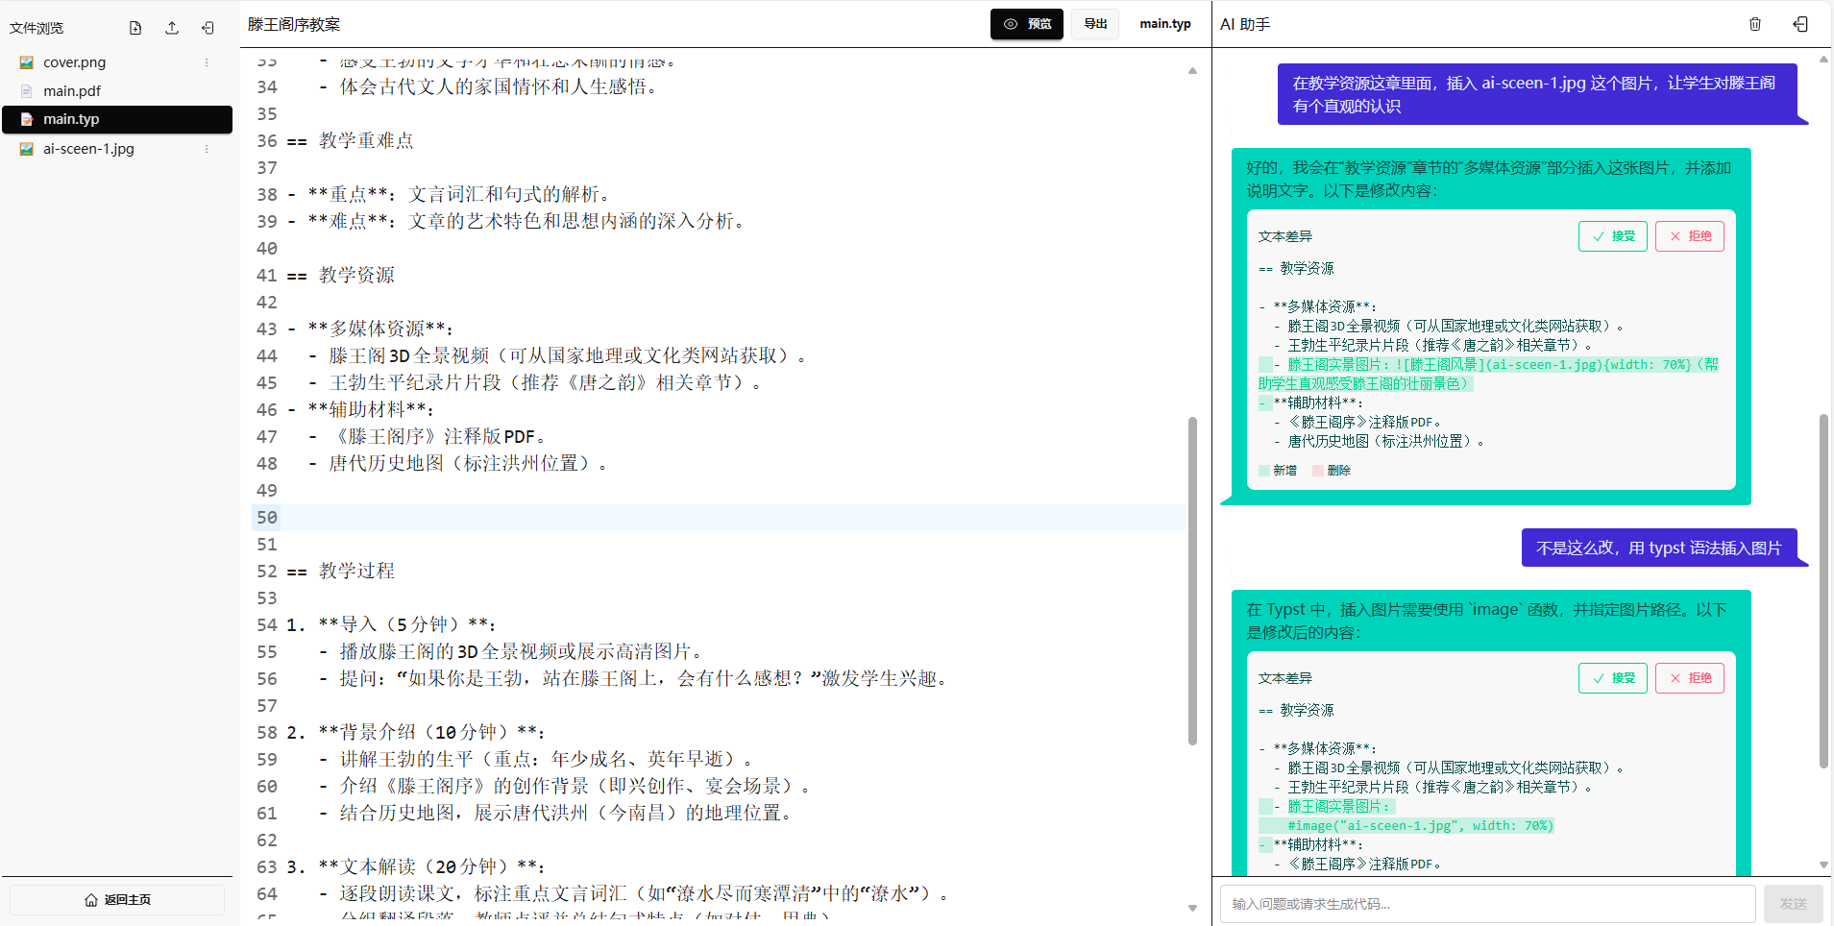Viewport: 1834px width, 926px height.
Task: Reject the second text diff suggestion
Action: (x=1689, y=678)
